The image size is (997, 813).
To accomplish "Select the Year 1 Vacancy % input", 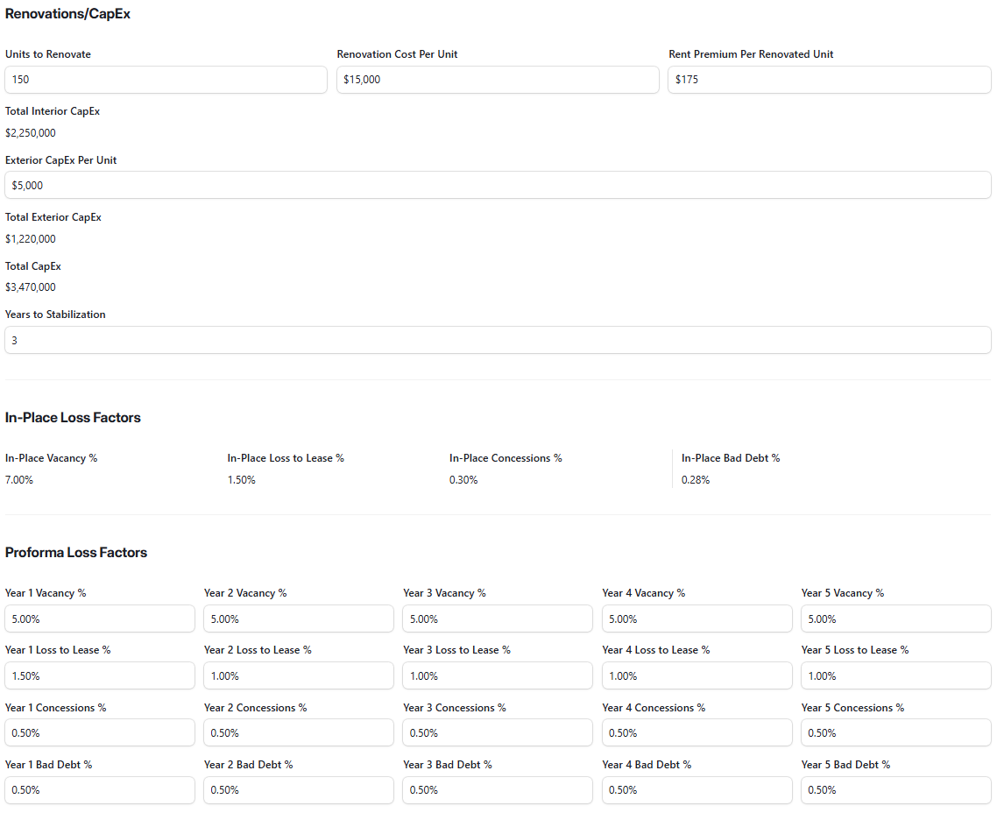I will pyautogui.click(x=99, y=619).
